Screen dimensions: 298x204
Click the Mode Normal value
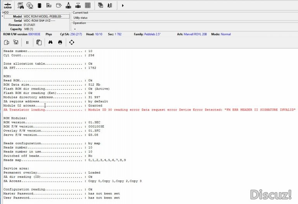[x=226, y=34]
